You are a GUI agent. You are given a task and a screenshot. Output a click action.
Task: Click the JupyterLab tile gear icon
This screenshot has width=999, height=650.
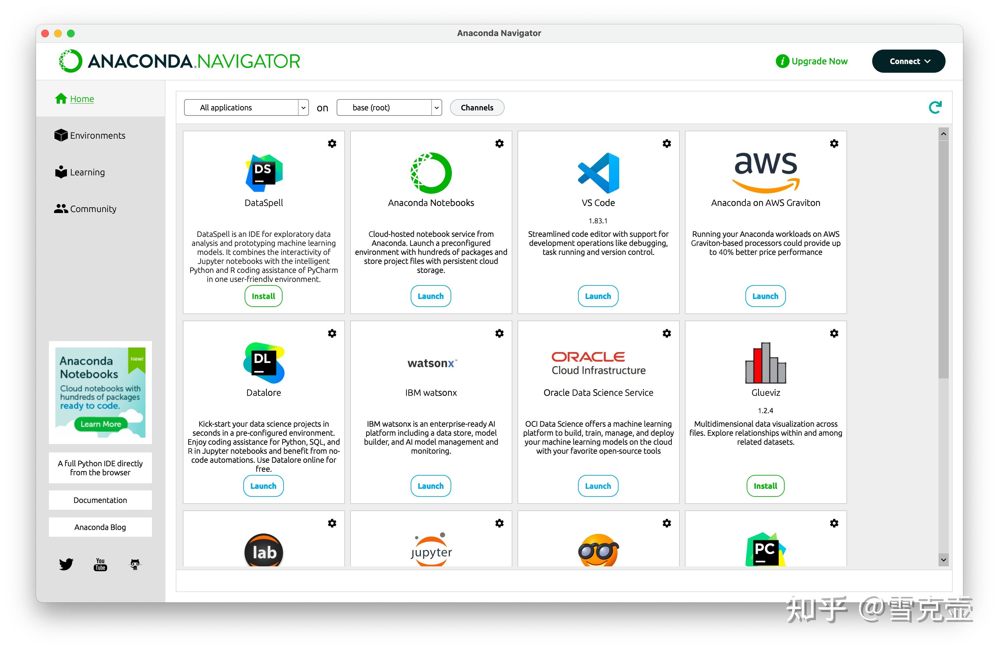[x=332, y=523]
